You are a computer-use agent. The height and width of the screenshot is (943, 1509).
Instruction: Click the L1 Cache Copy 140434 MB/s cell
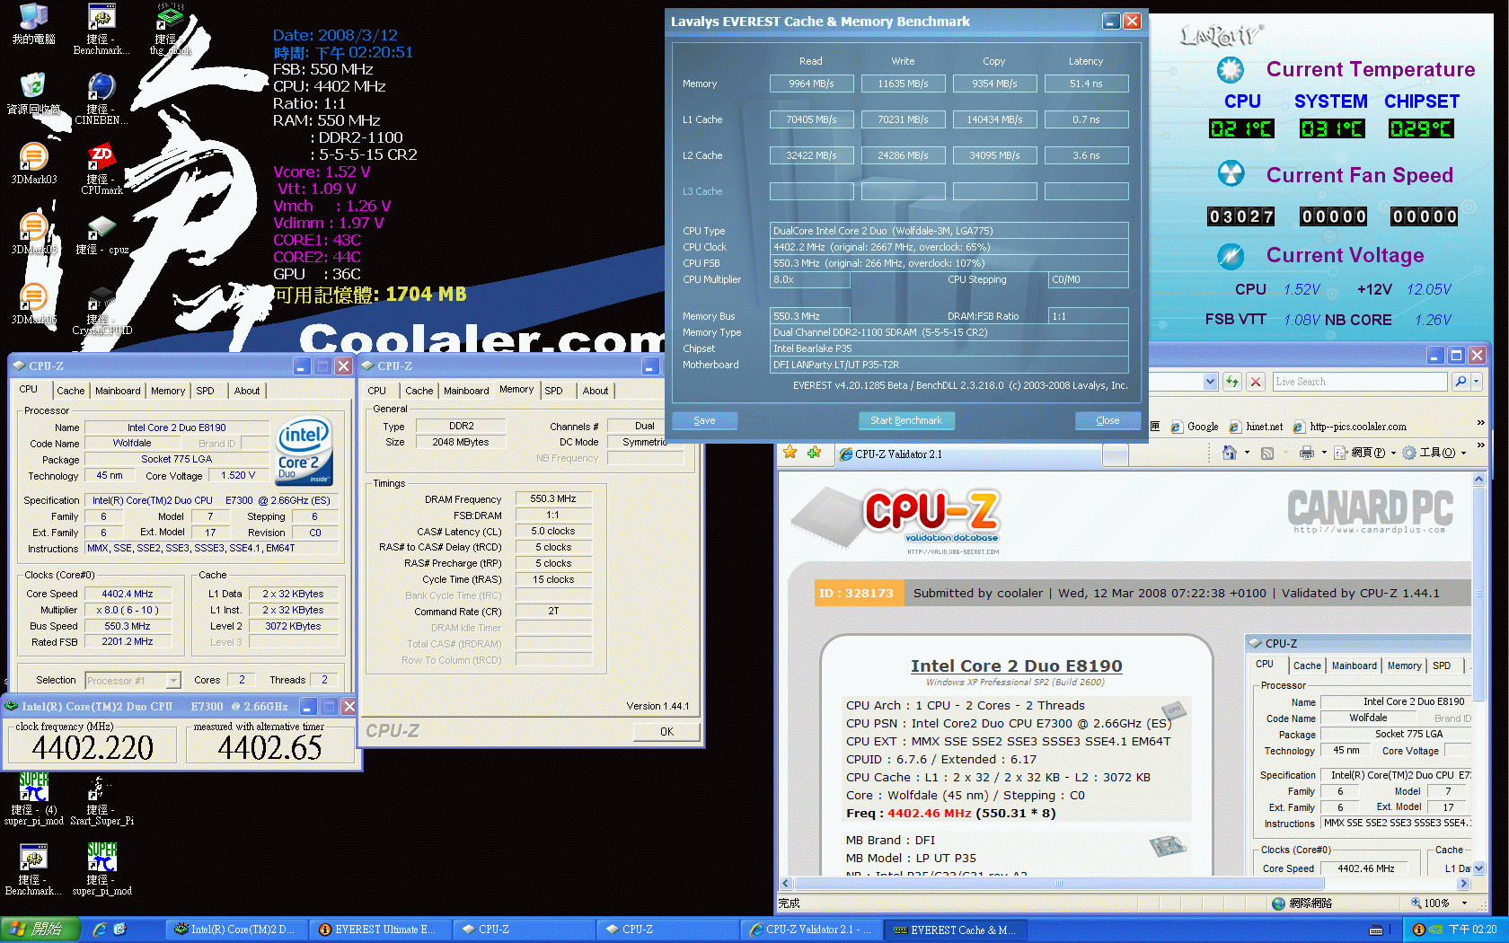994,119
